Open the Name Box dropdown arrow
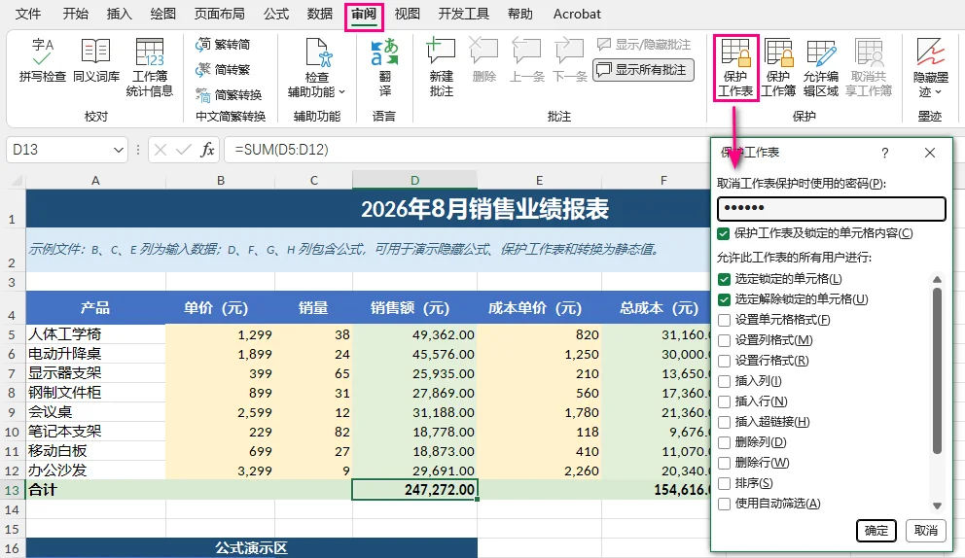The image size is (965, 558). click(x=118, y=150)
